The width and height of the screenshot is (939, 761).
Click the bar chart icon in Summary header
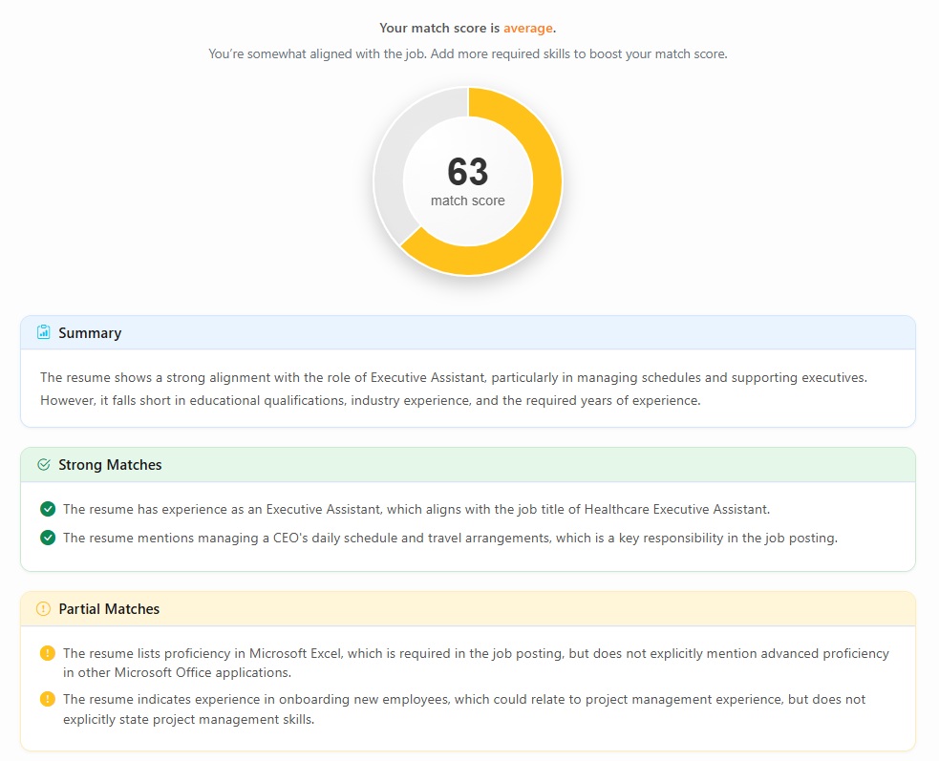[42, 332]
